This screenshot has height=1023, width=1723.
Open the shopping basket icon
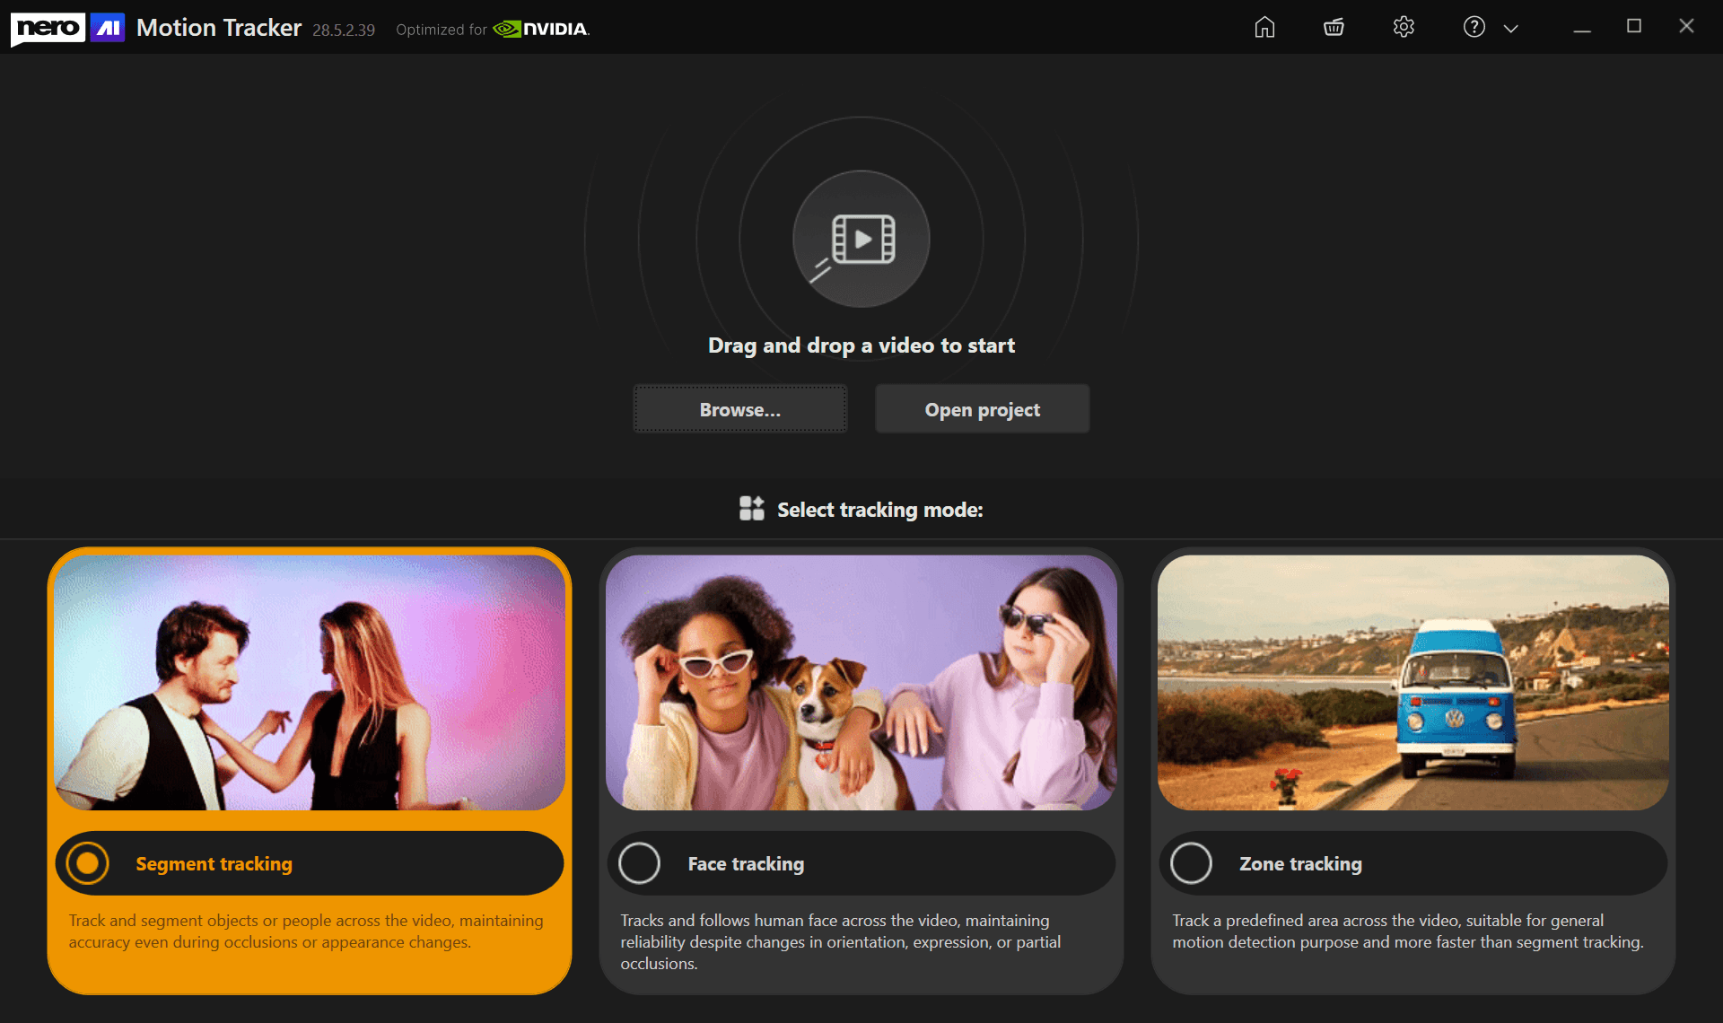(x=1334, y=27)
